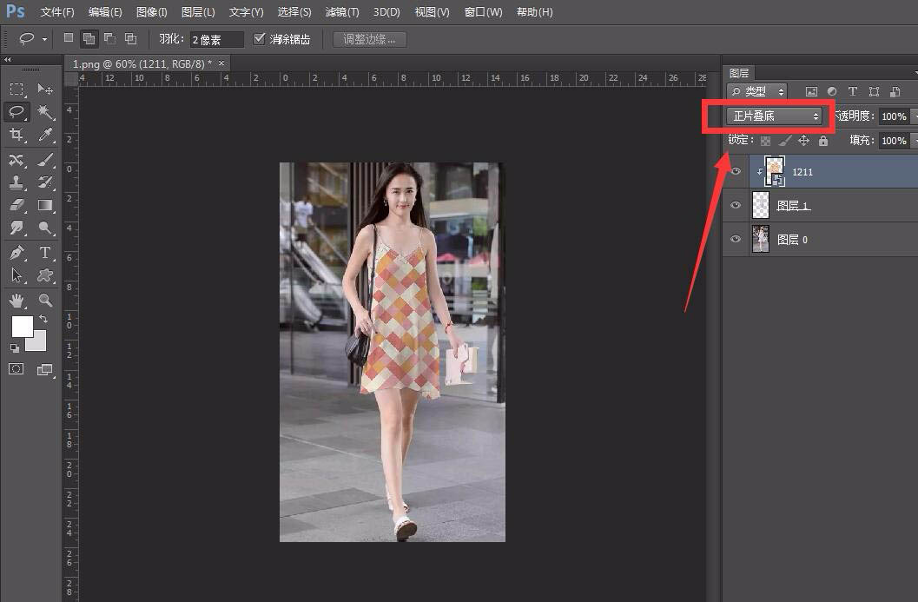Select the Brush tool
This screenshot has height=602, width=918.
[x=45, y=159]
